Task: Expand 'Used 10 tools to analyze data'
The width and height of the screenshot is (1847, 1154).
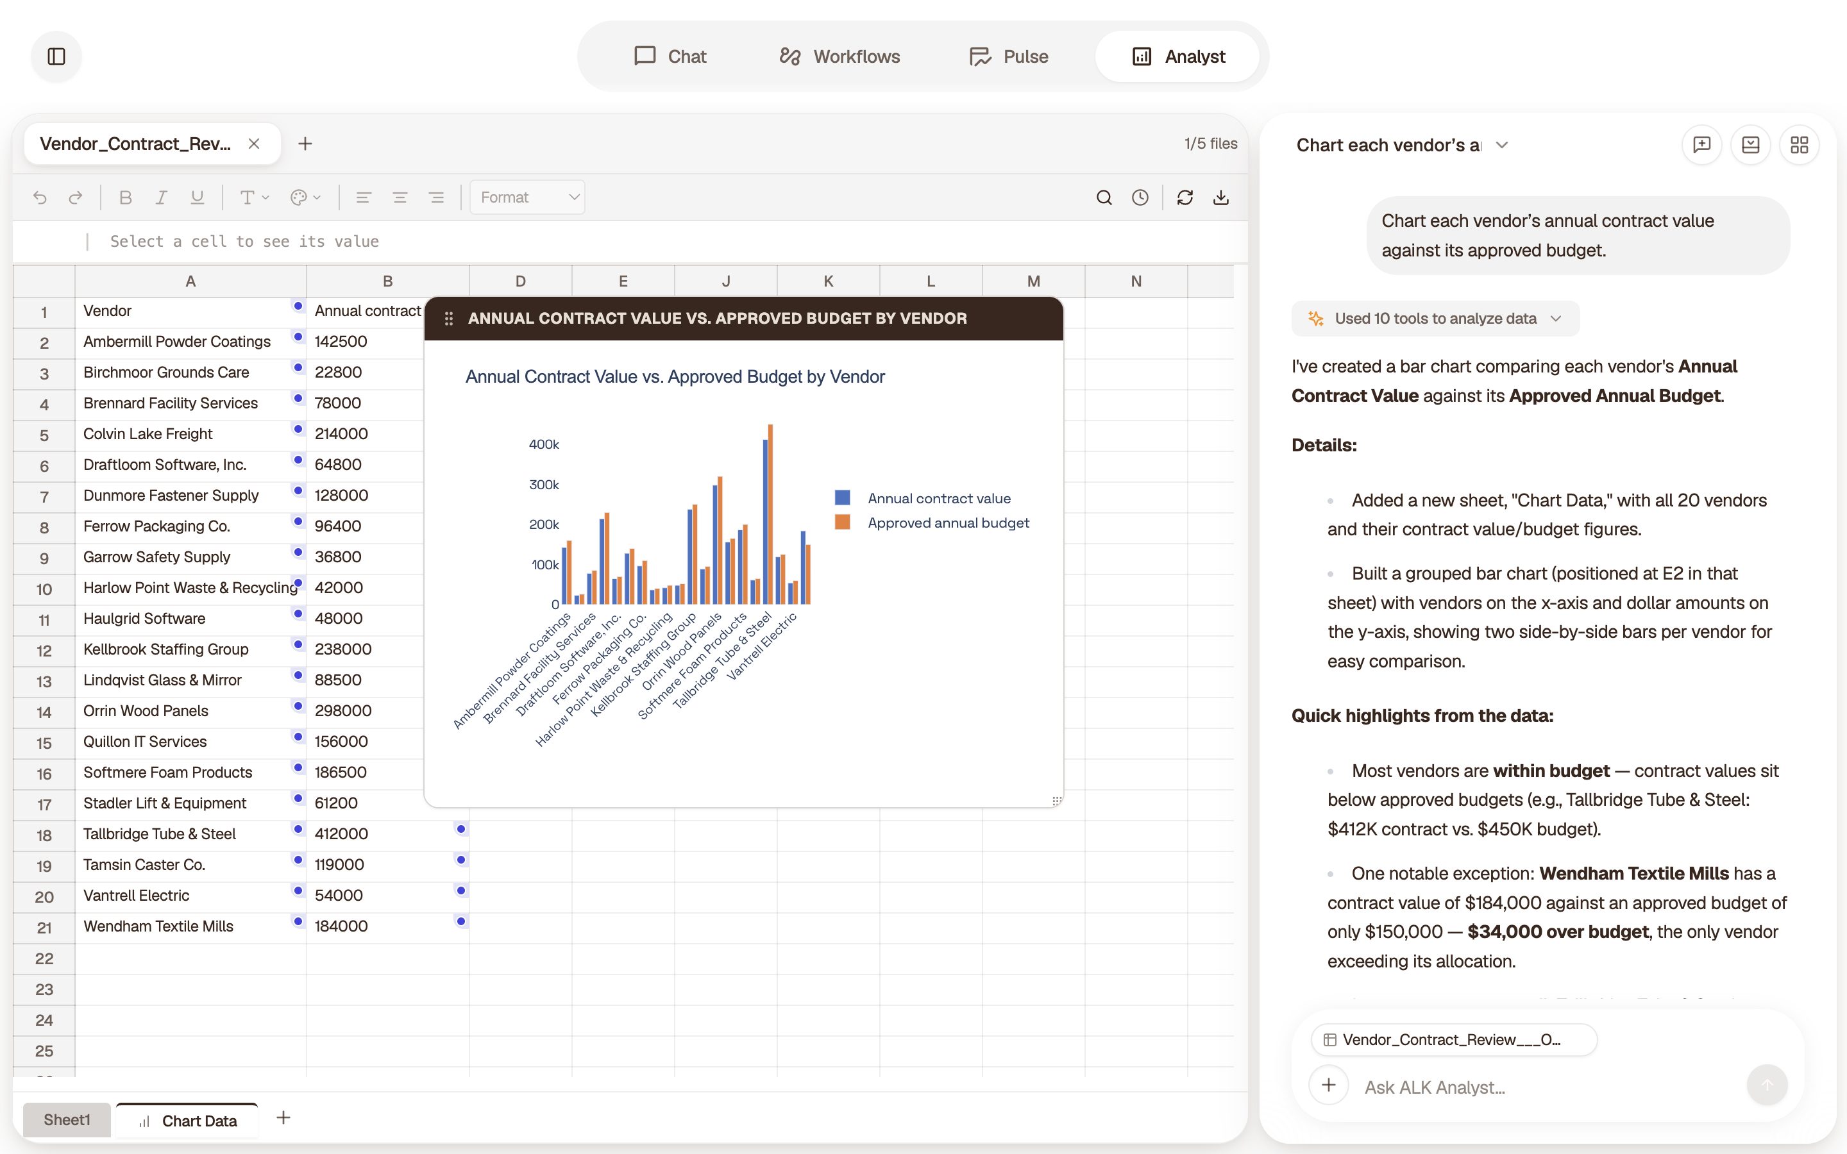Action: click(x=1435, y=318)
